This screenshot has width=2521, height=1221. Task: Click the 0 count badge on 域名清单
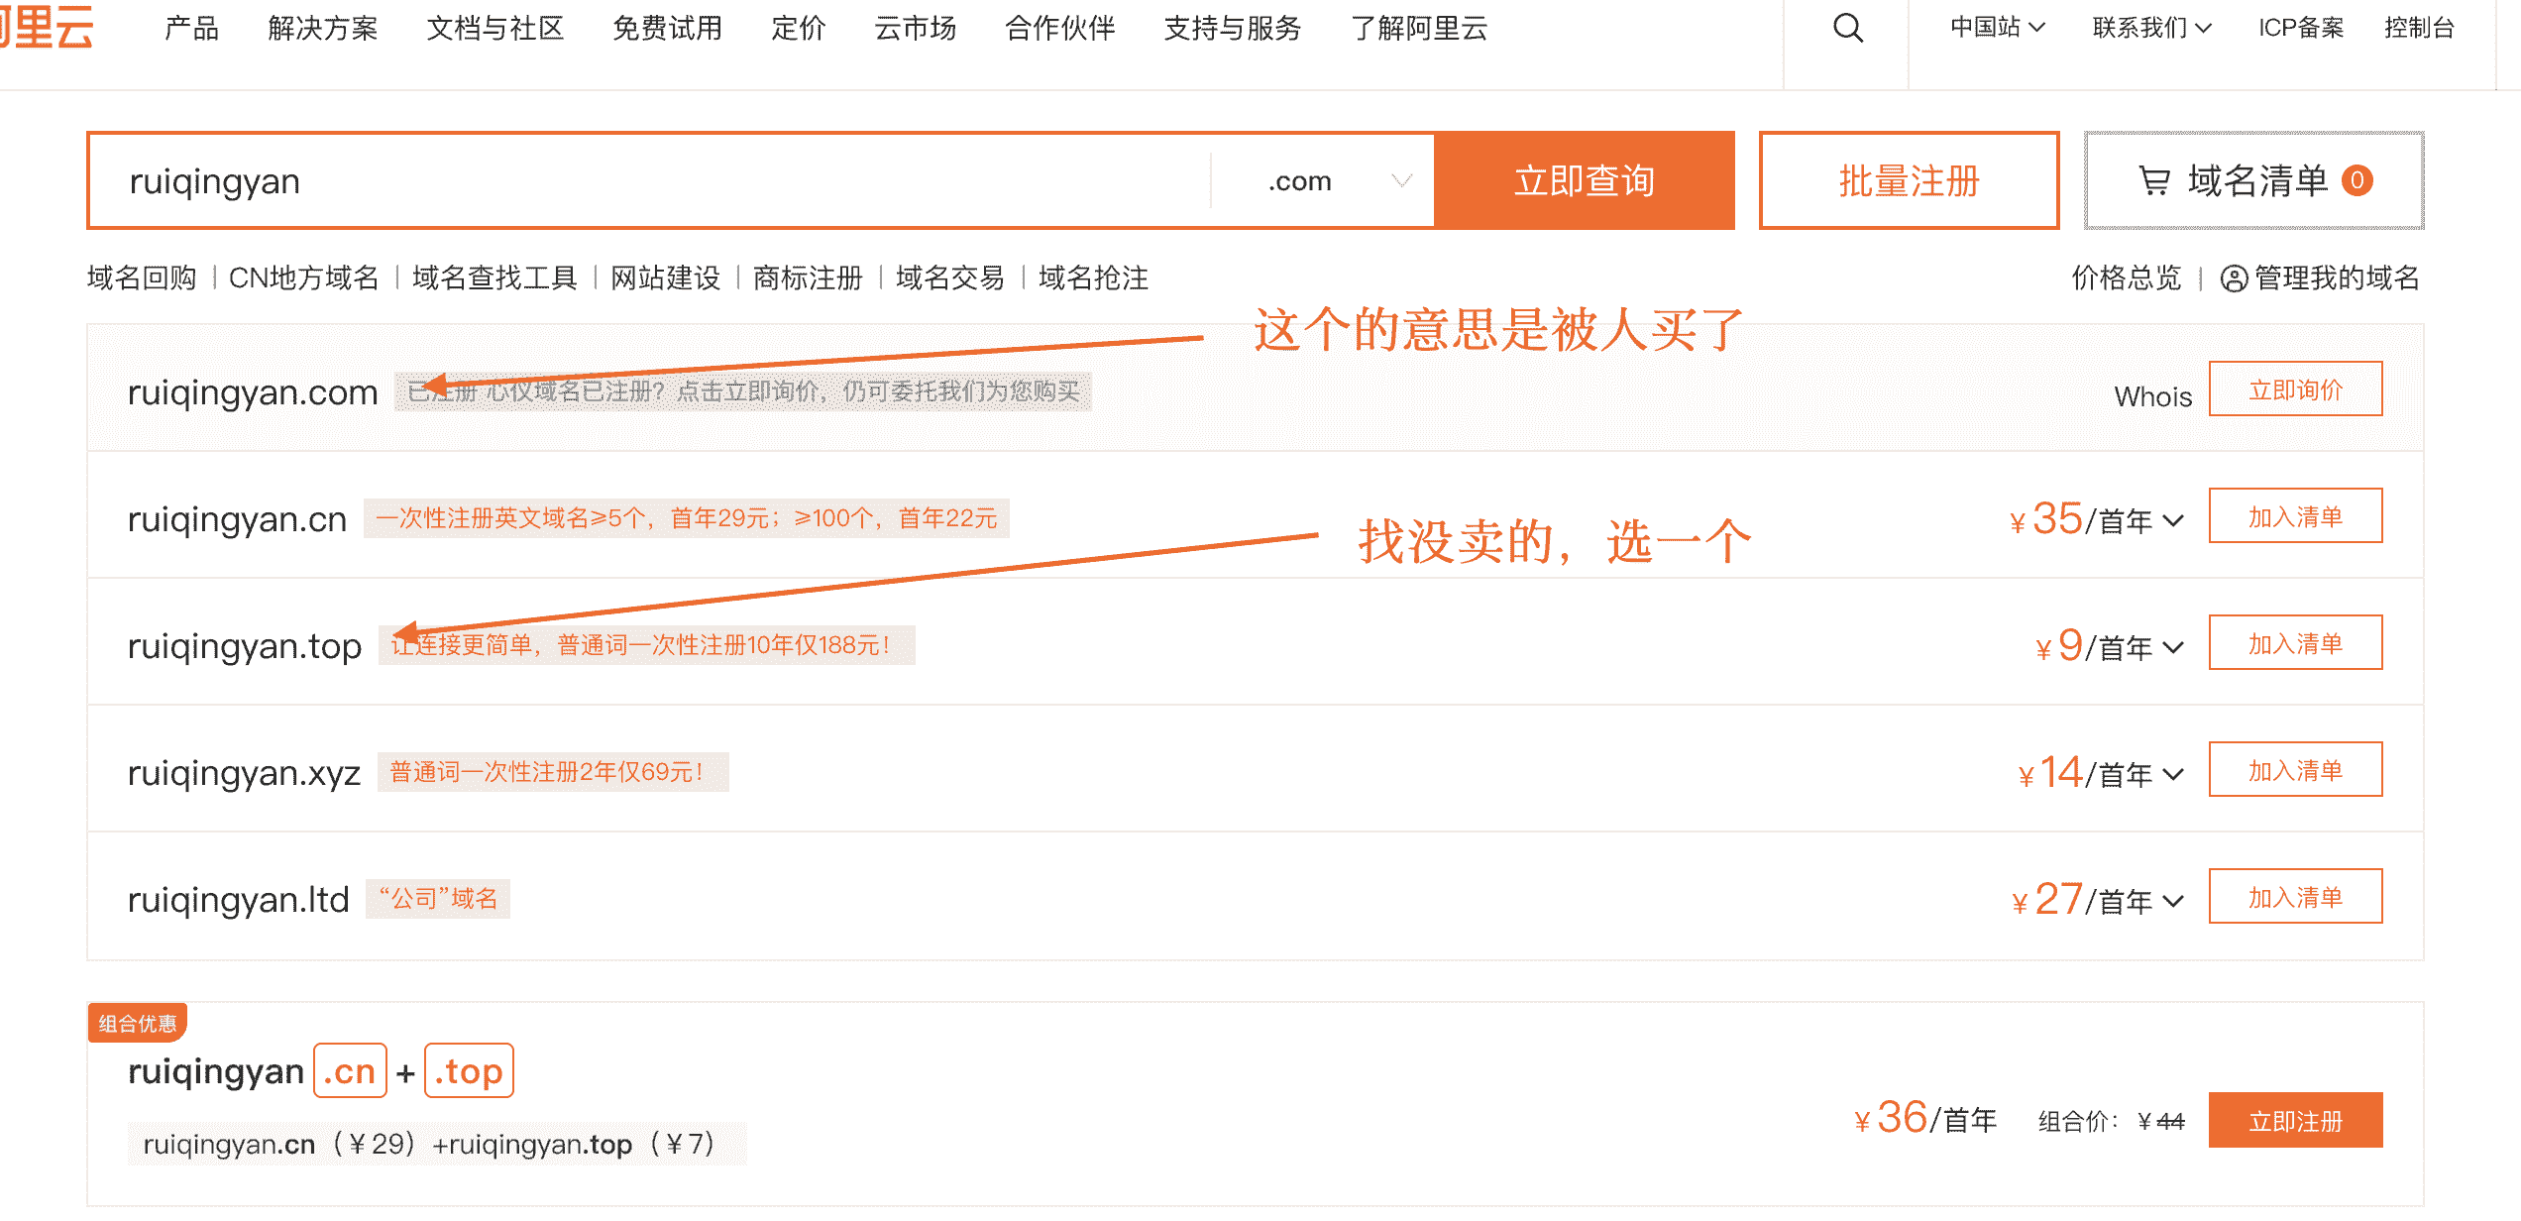pos(2357,180)
